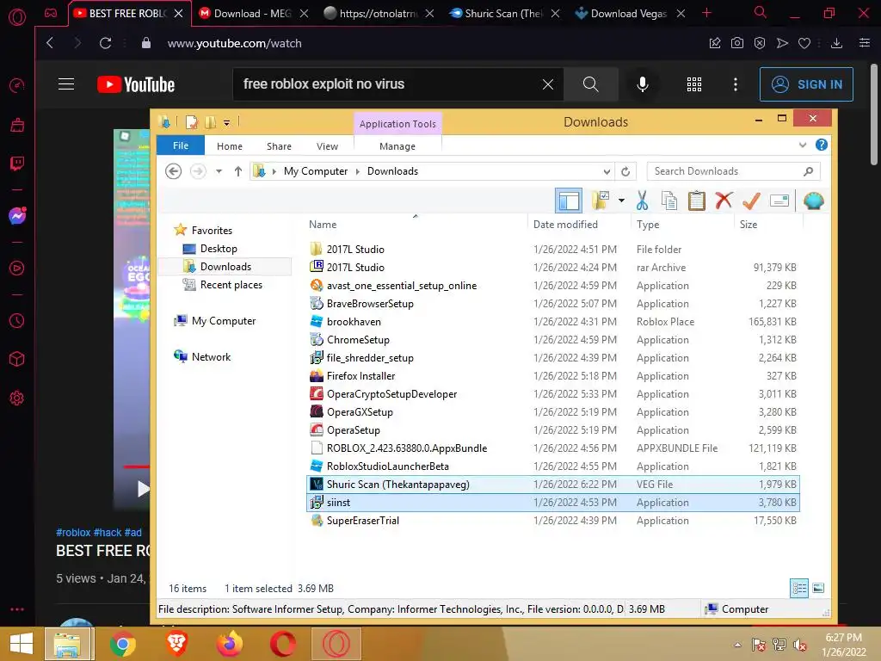Refresh the Downloads folder view
The height and width of the screenshot is (661, 881).
(x=625, y=171)
